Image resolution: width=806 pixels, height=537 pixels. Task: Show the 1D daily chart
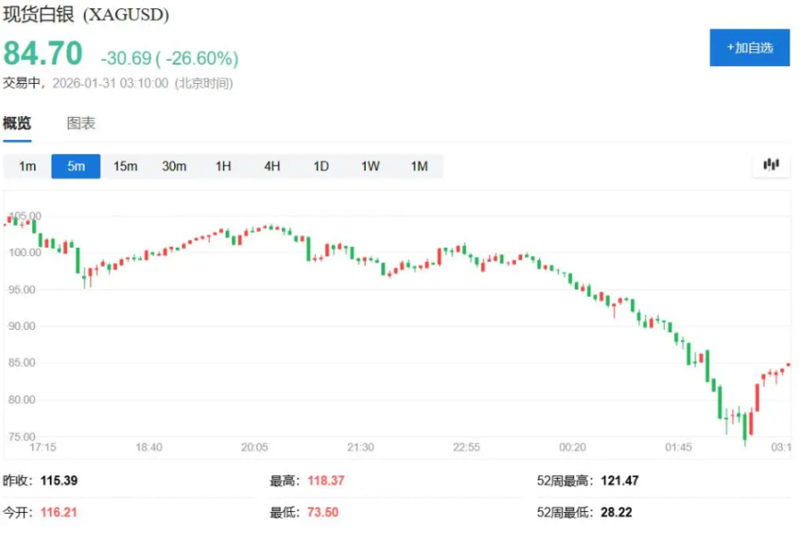click(321, 167)
